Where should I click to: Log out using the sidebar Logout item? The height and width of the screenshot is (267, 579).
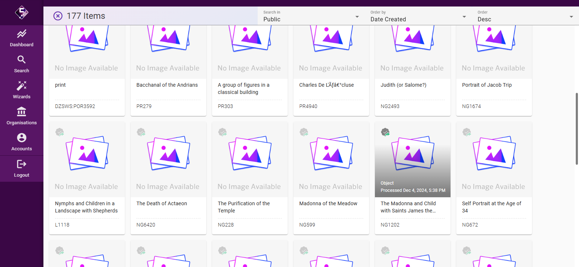[22, 169]
